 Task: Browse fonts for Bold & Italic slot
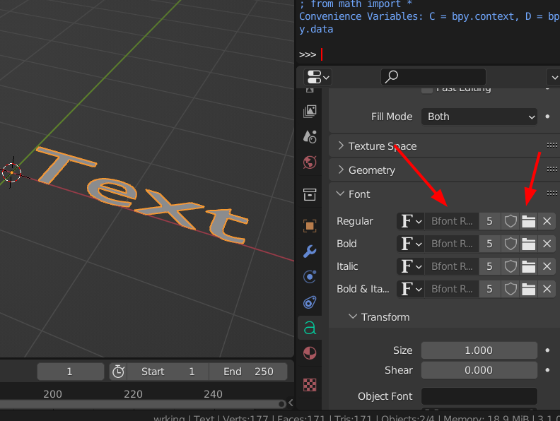click(411, 289)
